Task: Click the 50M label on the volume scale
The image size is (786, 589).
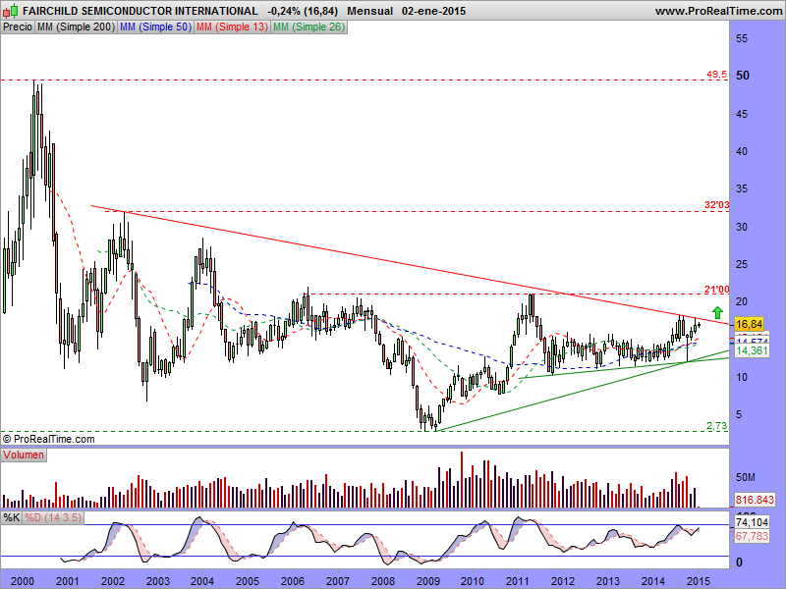Action: [745, 477]
